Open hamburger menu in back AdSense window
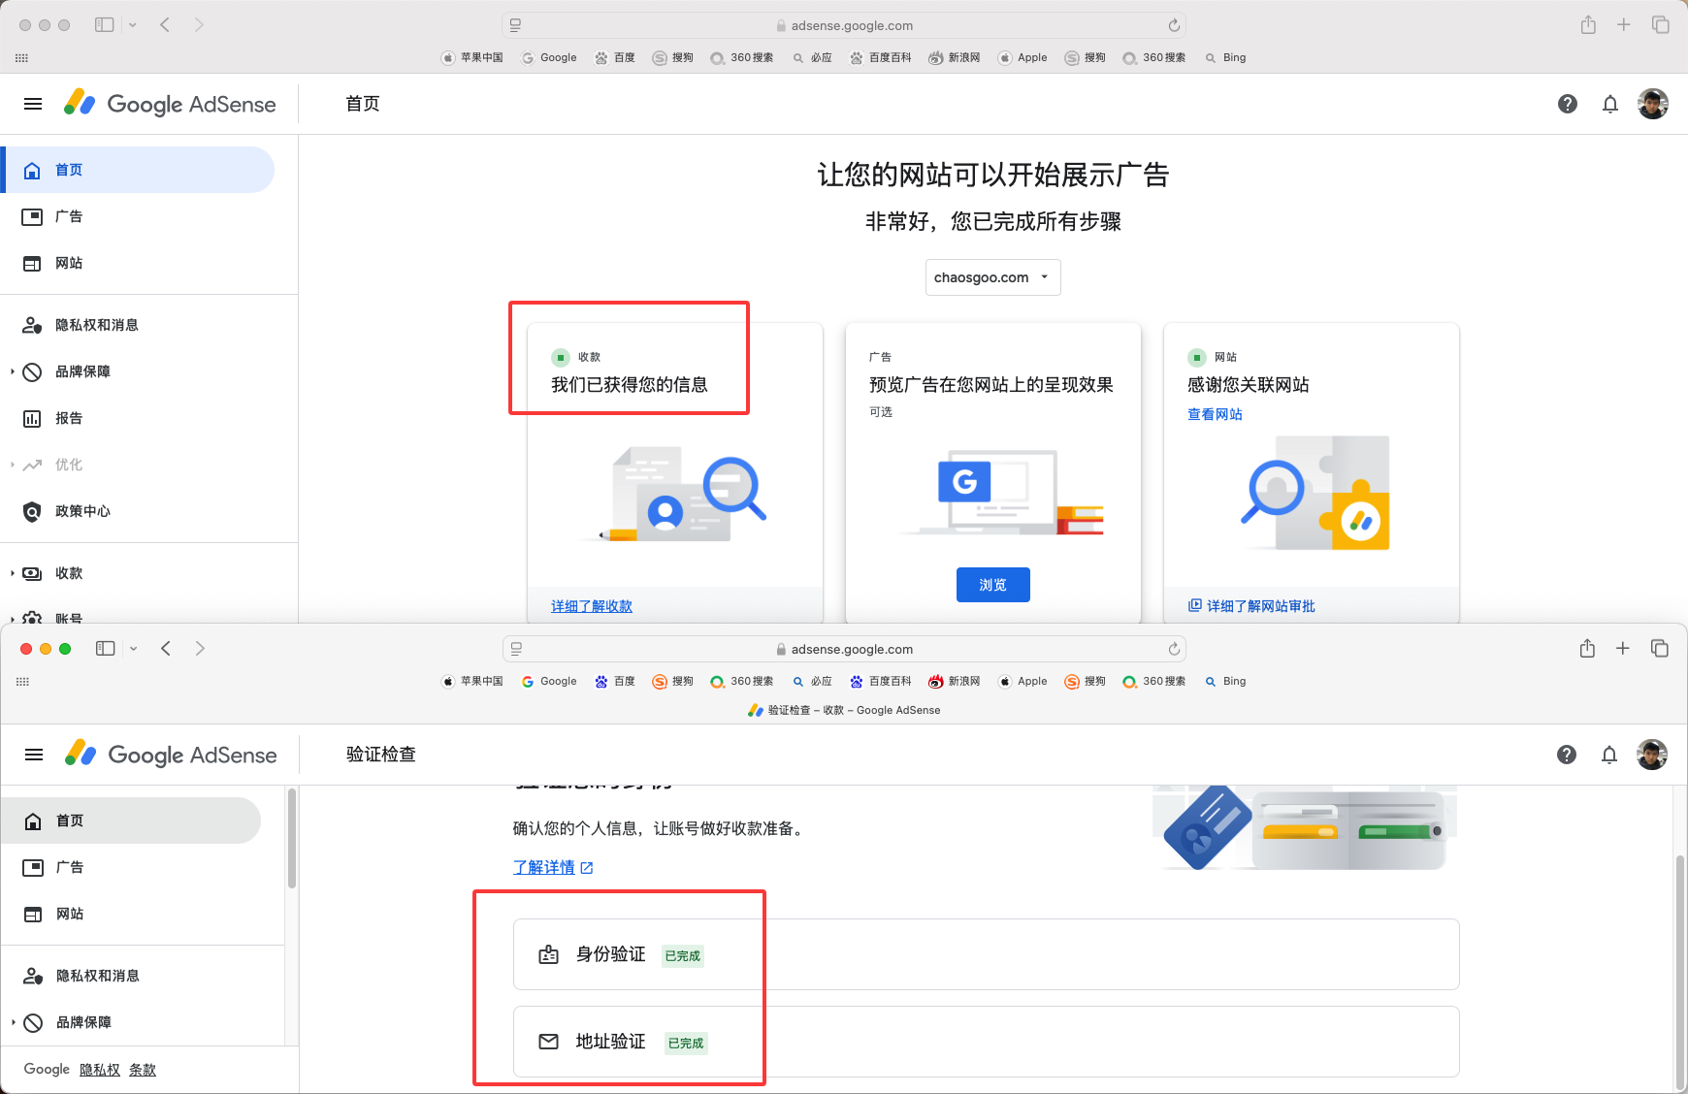Screen dimensions: 1688x1094 coord(33,104)
